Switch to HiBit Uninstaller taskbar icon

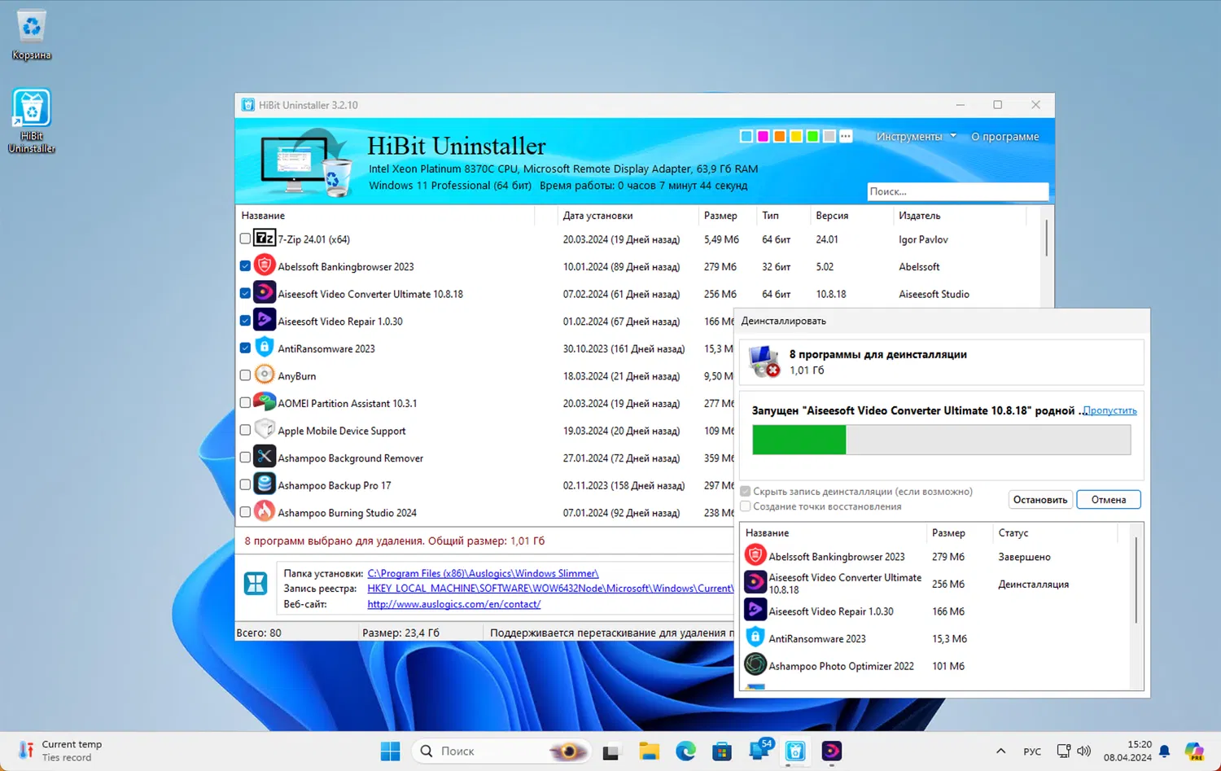pos(795,751)
